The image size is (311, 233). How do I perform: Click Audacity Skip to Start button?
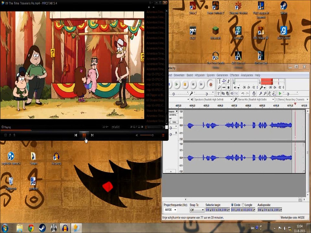193,84
